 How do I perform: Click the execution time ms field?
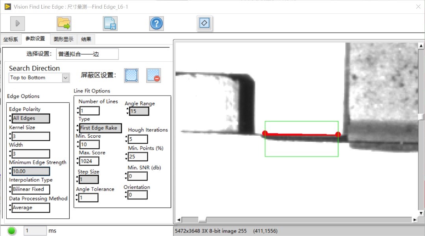pyautogui.click(x=35, y=231)
